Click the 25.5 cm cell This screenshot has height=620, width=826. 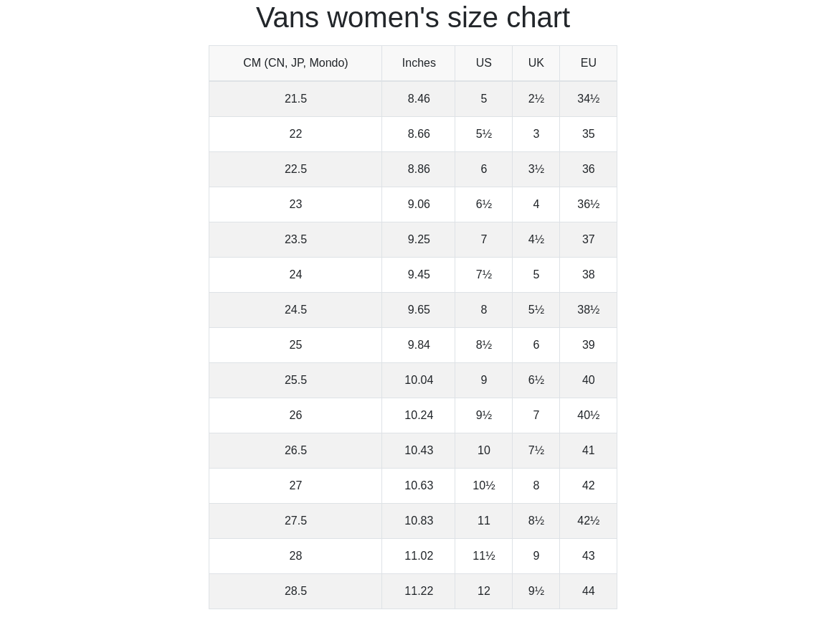295,380
